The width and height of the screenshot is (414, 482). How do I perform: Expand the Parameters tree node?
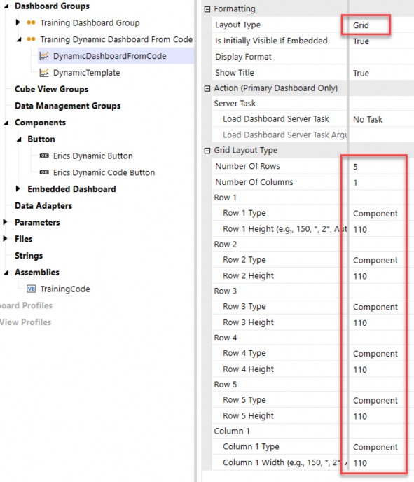tap(5, 222)
